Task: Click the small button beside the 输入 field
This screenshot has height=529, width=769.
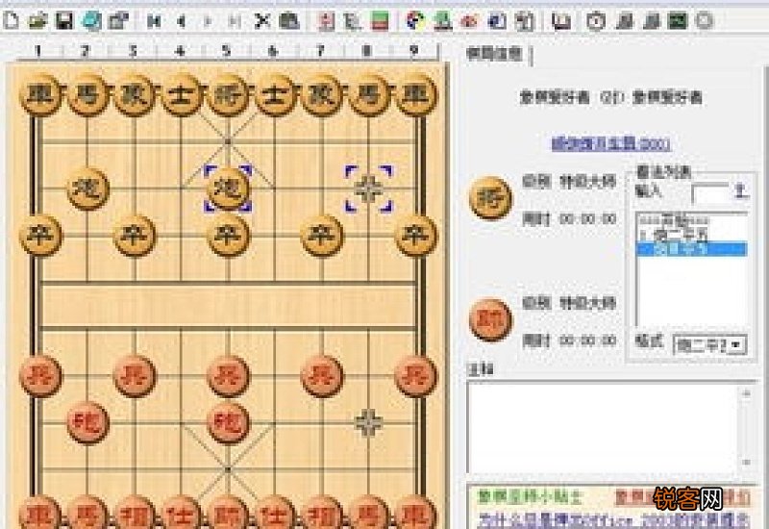Action: (x=741, y=191)
